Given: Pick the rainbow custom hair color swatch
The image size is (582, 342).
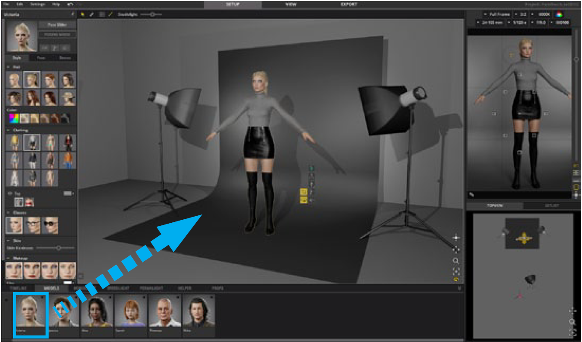Looking at the screenshot, I should tap(14, 118).
